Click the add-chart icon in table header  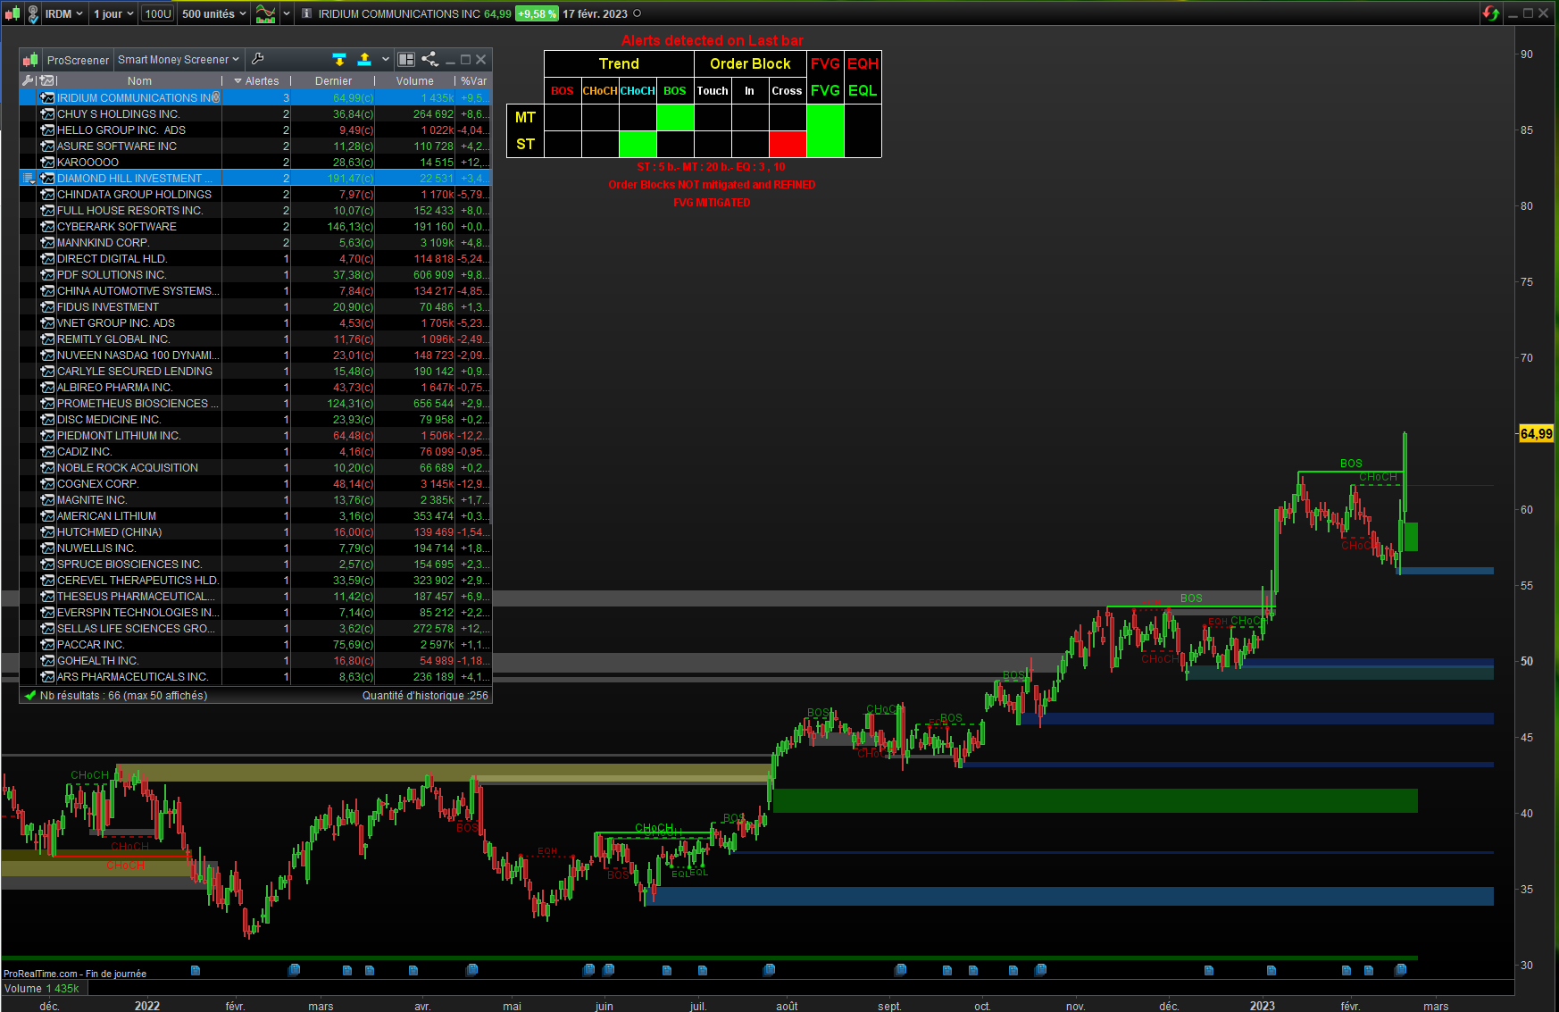coord(46,80)
